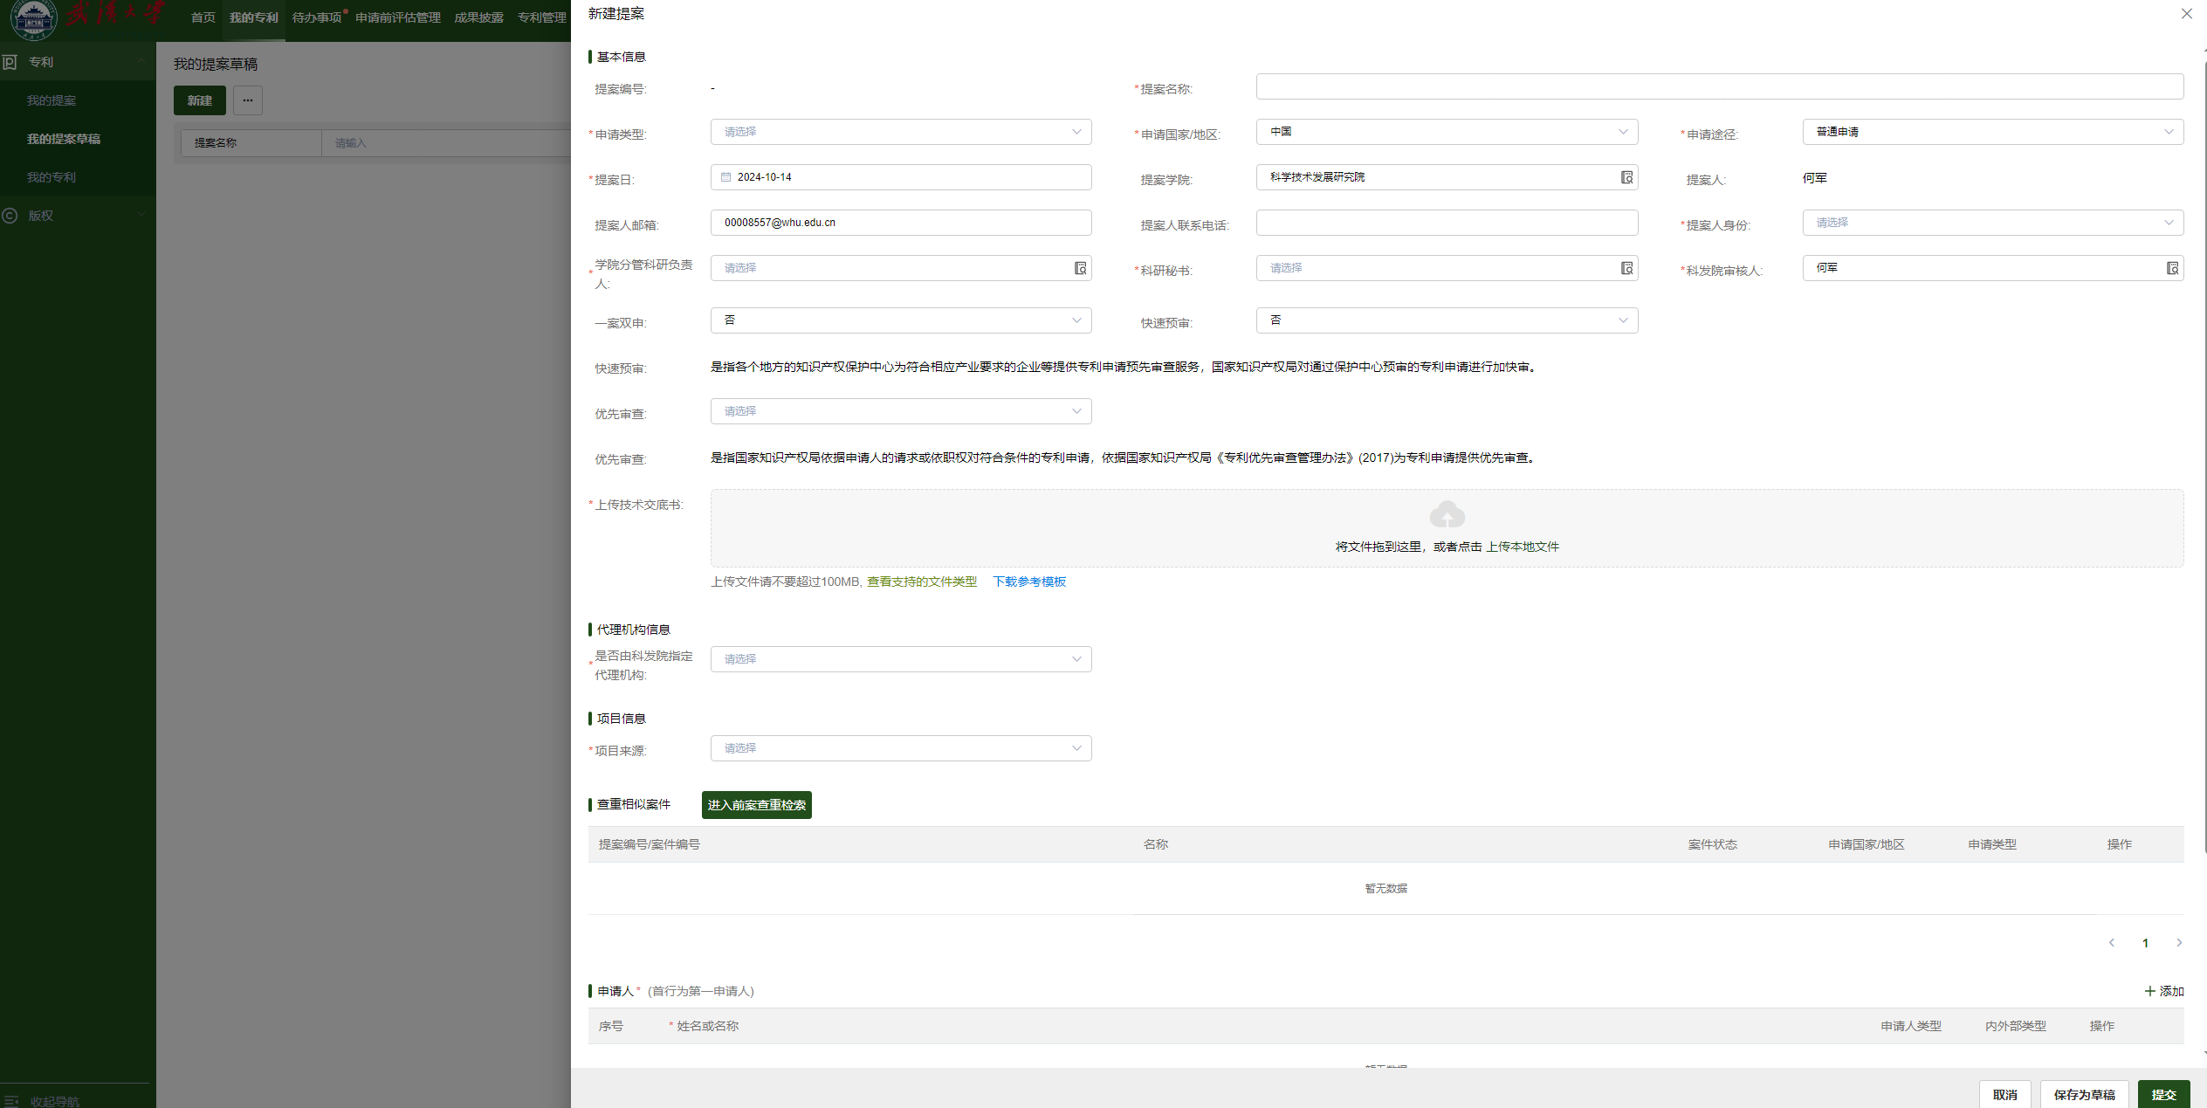Click the 收起导航 collapse navigation icon
2207x1108 pixels.
11,1101
